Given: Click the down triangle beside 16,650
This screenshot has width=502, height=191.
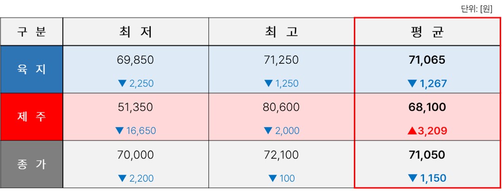Looking at the screenshot, I should 119,131.
